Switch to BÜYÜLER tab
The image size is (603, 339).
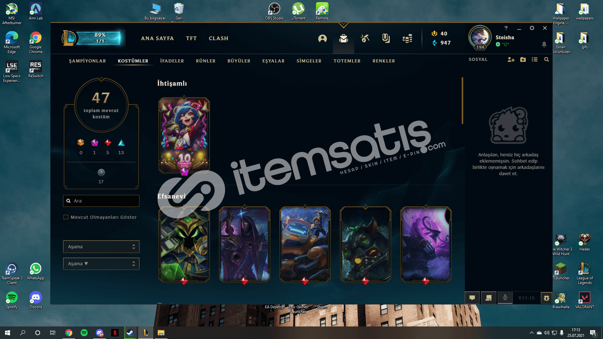(239, 61)
